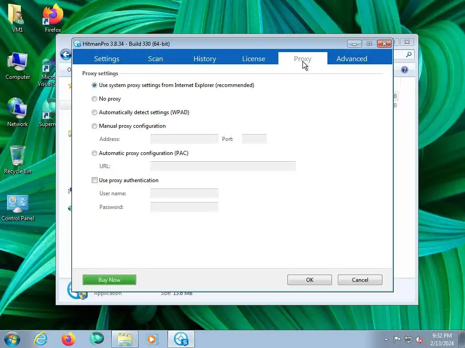465x348 pixels.
Task: Select the Microsoft Visual Studio desktop shortcut
Action: coord(47,72)
